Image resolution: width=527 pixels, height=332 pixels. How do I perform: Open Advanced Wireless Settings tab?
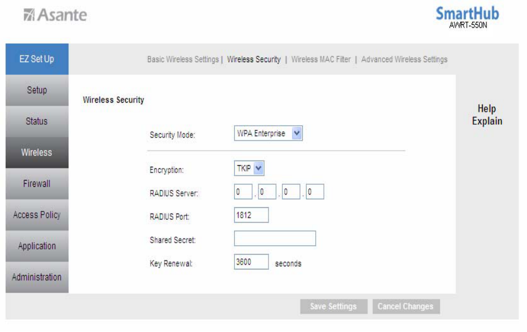(404, 59)
